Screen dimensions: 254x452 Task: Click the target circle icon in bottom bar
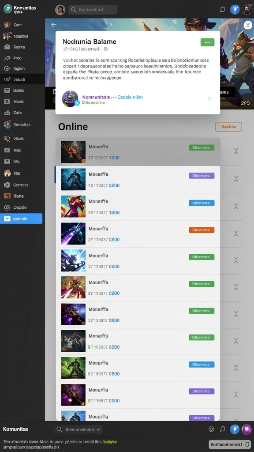(x=211, y=429)
